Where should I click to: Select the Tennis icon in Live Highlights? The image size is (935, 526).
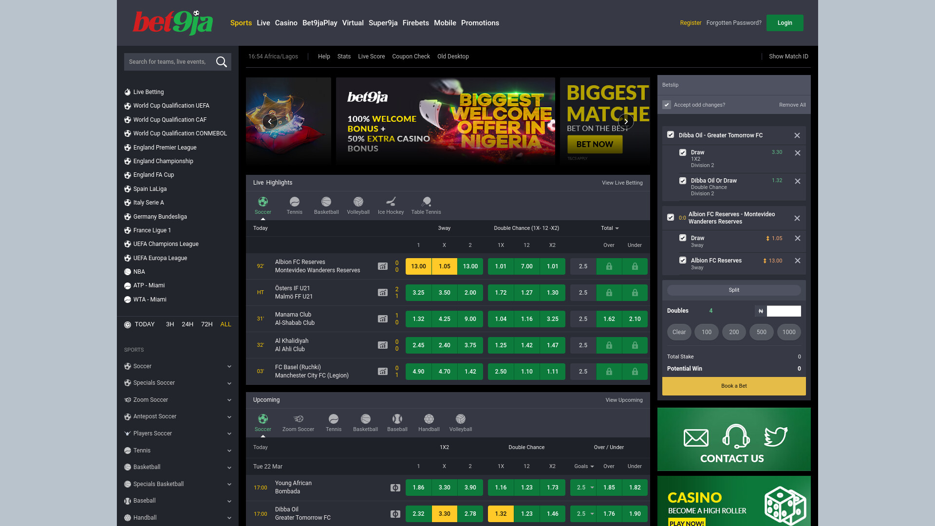(295, 202)
